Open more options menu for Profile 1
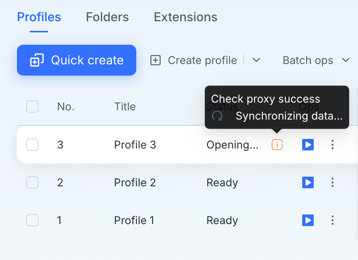Screen dimensions: 358x260 pos(333,220)
